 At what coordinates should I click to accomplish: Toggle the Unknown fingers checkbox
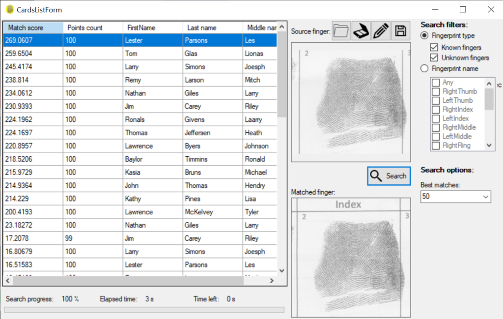point(434,58)
